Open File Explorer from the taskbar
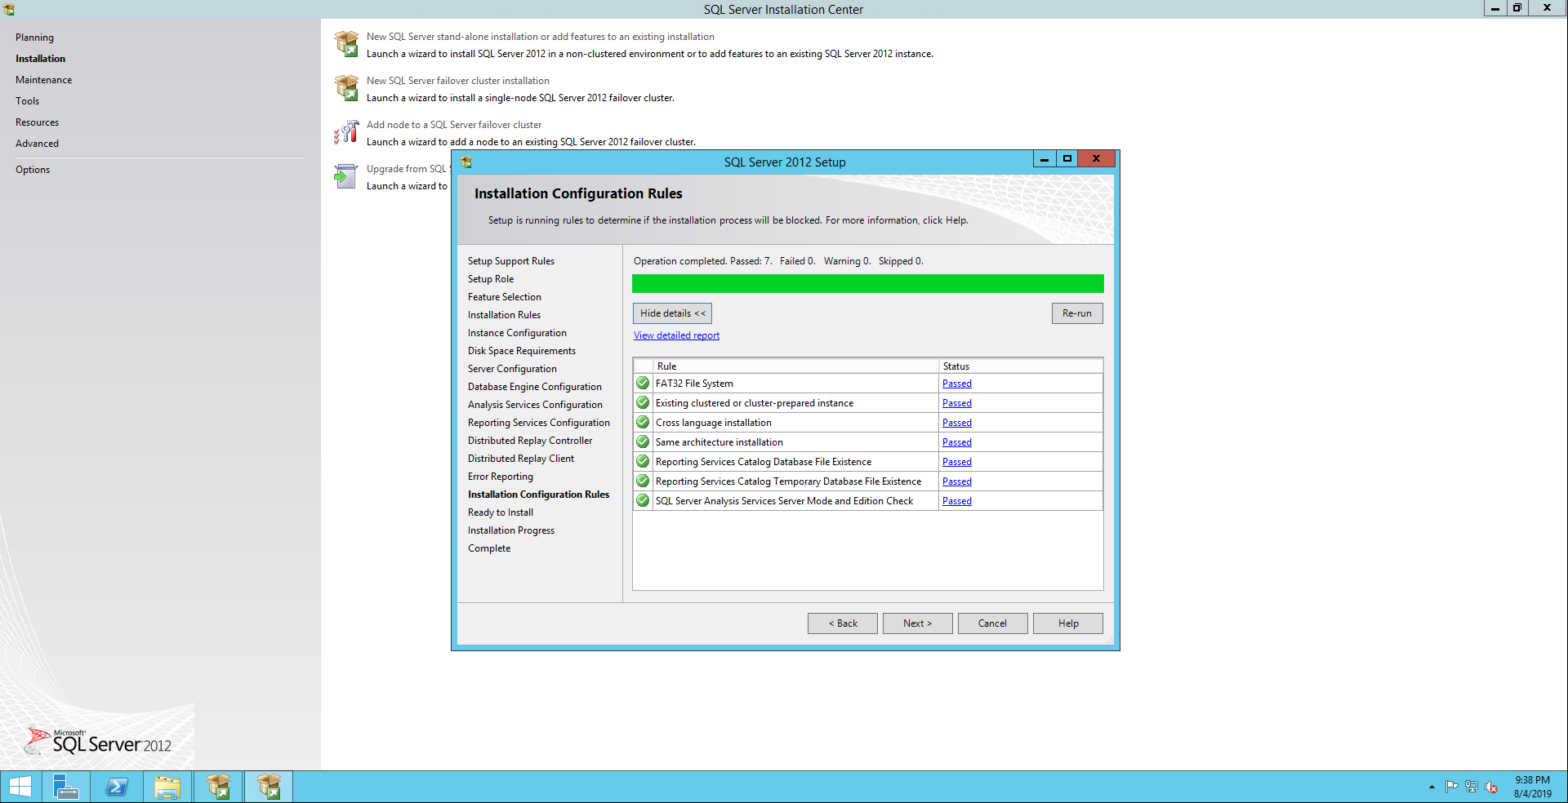The height and width of the screenshot is (803, 1568). (167, 787)
